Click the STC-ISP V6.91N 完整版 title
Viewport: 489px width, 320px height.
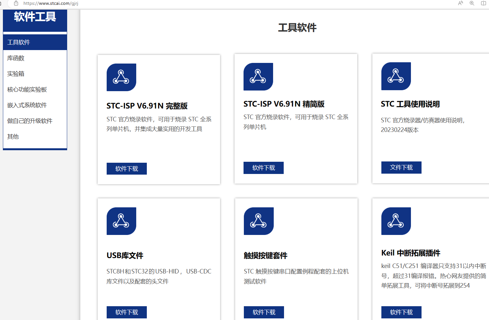point(147,106)
